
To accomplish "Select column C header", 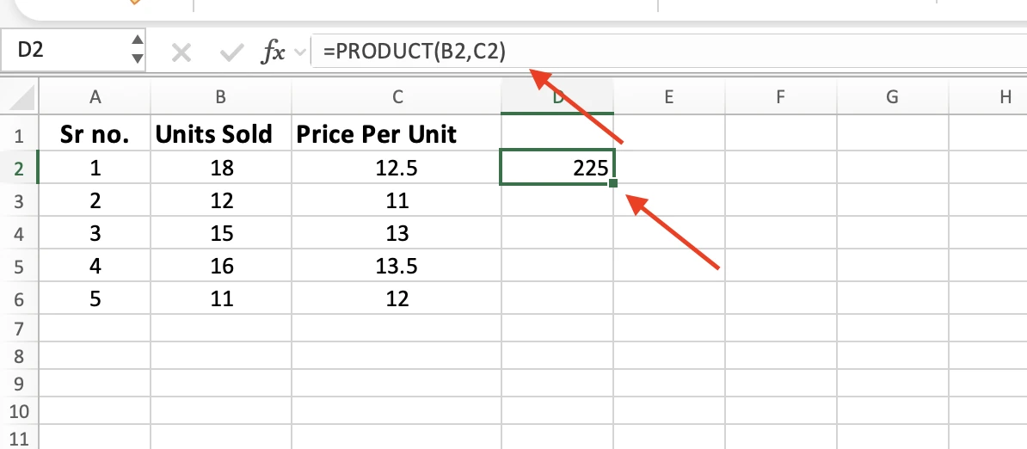I will pos(397,97).
